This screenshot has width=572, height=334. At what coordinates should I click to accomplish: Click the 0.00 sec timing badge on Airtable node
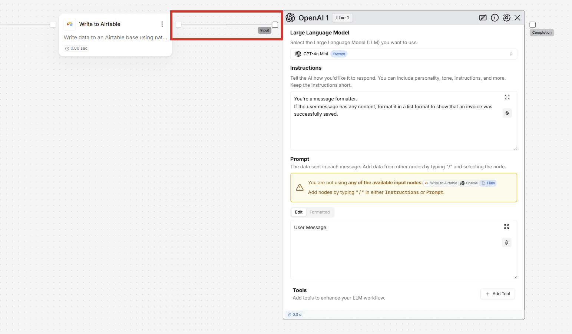click(x=76, y=48)
